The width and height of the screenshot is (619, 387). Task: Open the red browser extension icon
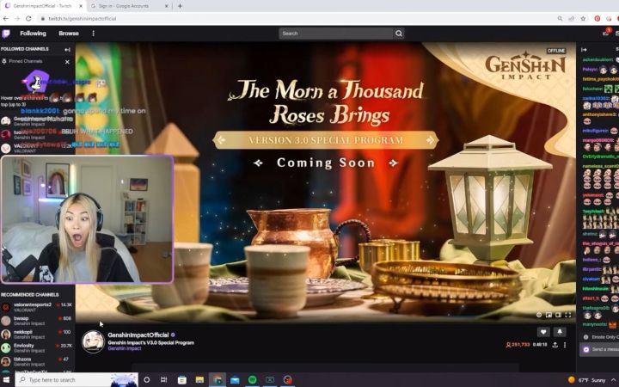598,19
